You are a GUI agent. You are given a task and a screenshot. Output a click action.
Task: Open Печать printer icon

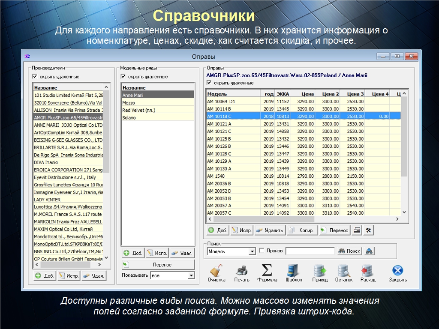click(x=241, y=271)
